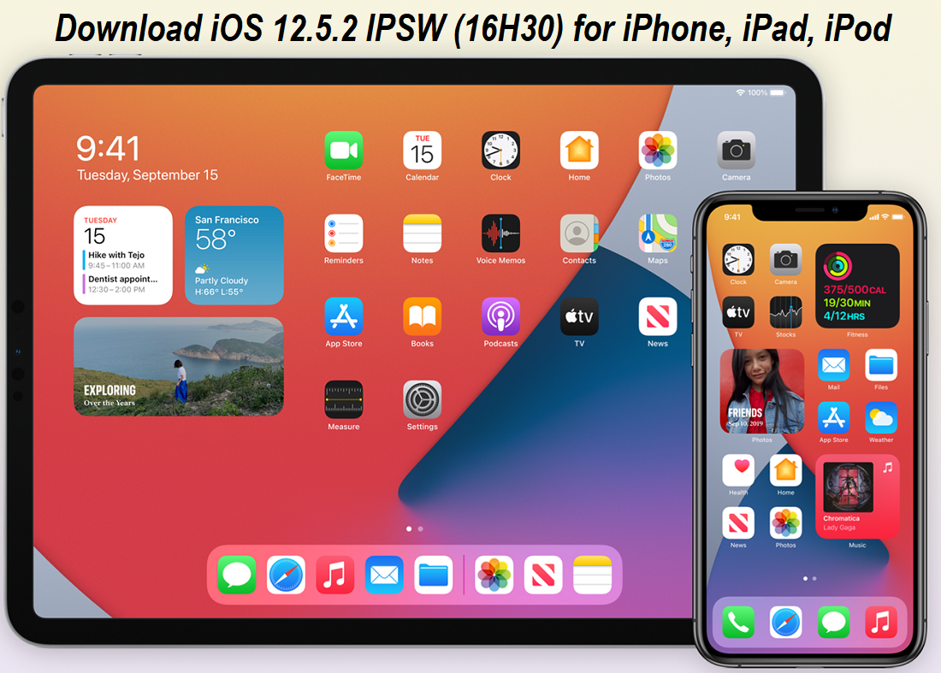
Task: Open Clock app on the iPhone
Action: pyautogui.click(x=738, y=260)
